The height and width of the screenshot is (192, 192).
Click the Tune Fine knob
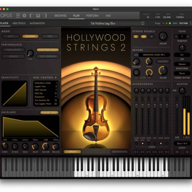coord(182,48)
